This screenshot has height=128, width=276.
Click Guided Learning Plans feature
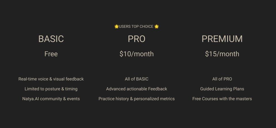point(222,89)
